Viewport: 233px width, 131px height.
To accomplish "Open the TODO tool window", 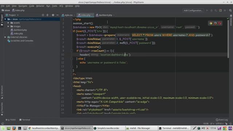I will point(11,120).
